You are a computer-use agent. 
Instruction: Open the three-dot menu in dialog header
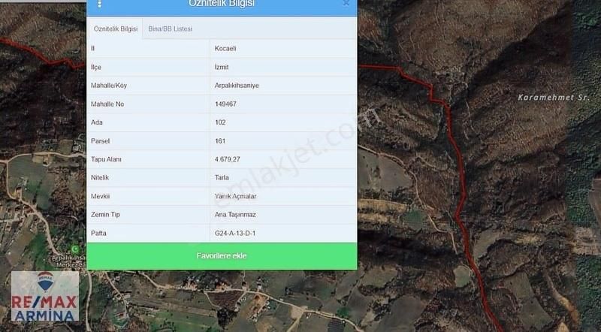(100, 4)
